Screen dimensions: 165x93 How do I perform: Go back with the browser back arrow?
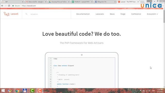(x=2, y=6)
